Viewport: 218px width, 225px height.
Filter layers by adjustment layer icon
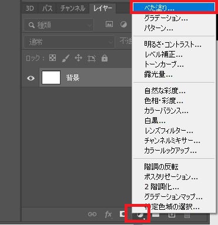123,25
